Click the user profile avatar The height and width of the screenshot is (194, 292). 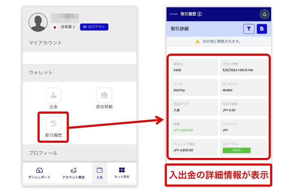point(38,22)
